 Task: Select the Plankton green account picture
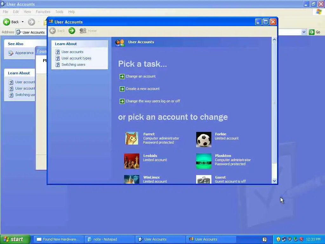pyautogui.click(x=204, y=161)
